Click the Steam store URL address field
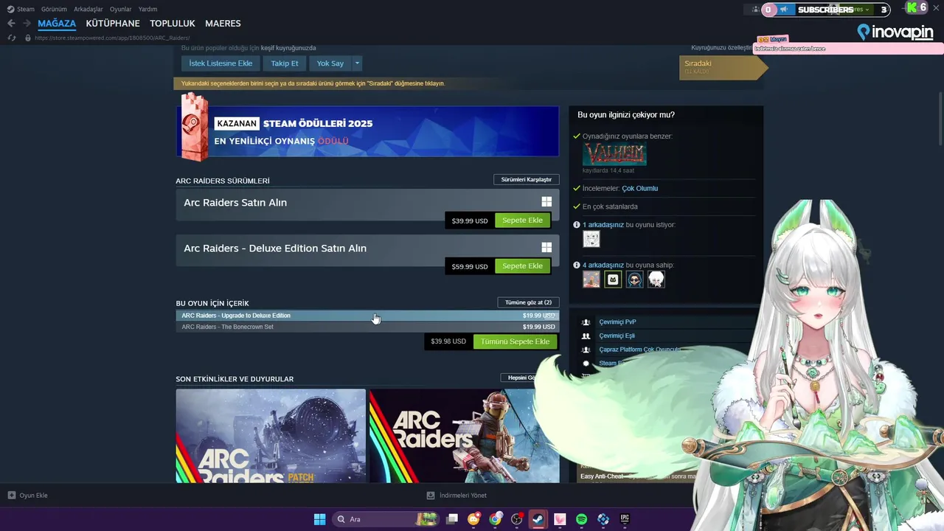The image size is (944, 531). 112,38
